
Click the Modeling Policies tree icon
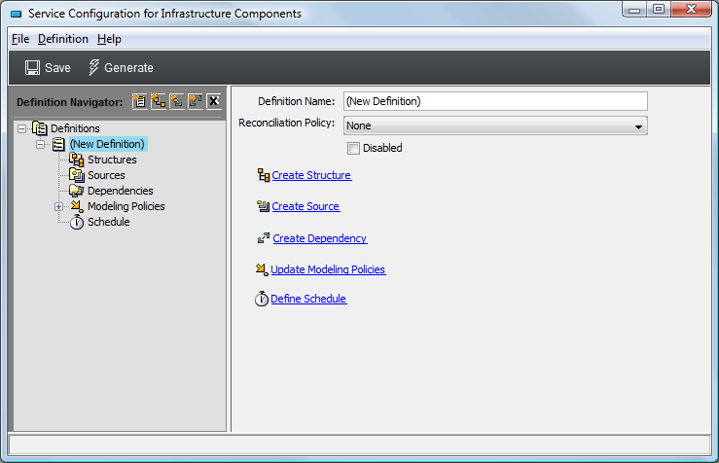[77, 206]
